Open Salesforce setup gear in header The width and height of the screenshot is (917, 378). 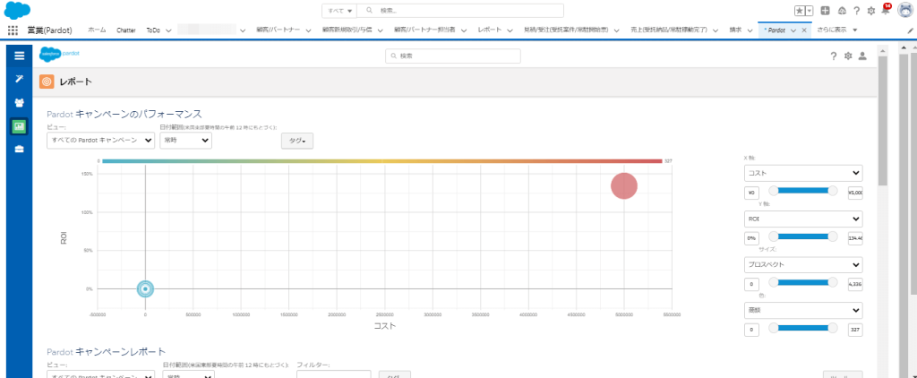point(871,11)
